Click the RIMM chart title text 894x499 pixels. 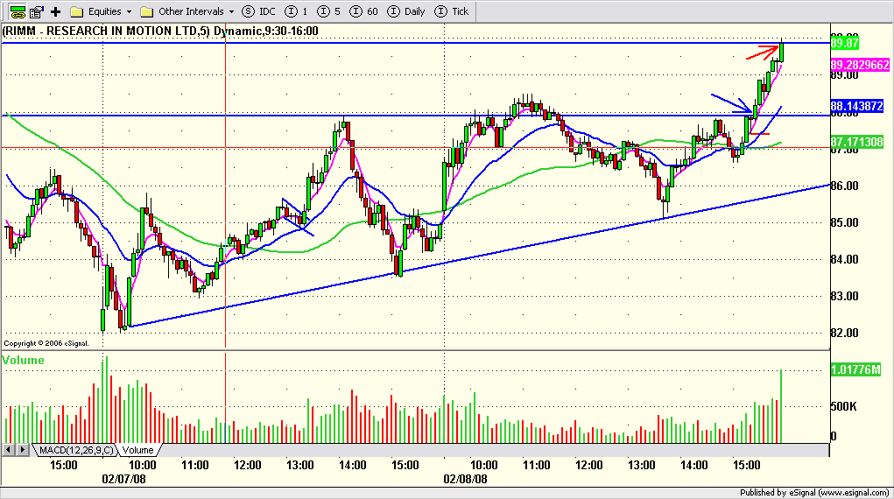click(x=160, y=31)
